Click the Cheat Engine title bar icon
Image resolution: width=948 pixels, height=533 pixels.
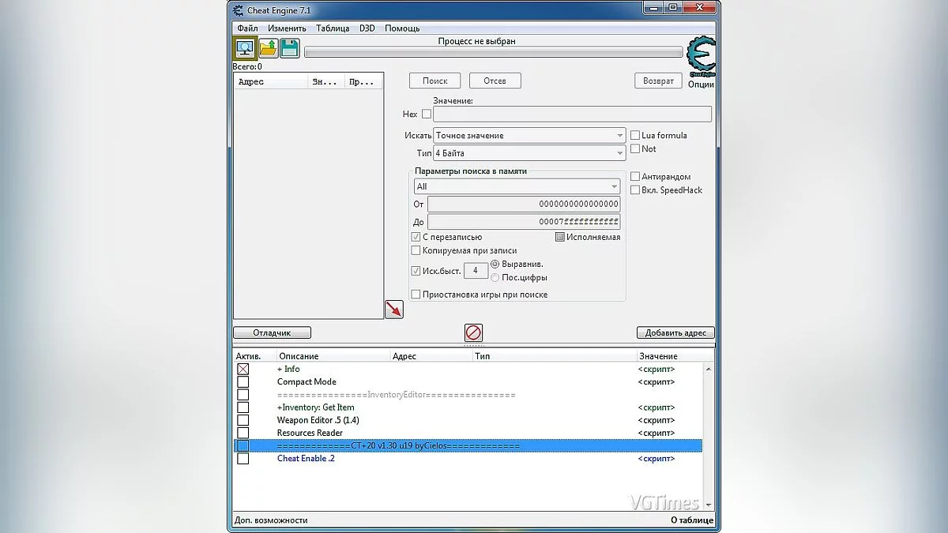(x=238, y=9)
